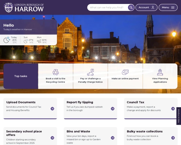
Task: Click the planning worker helmet icon
Action: point(160,72)
